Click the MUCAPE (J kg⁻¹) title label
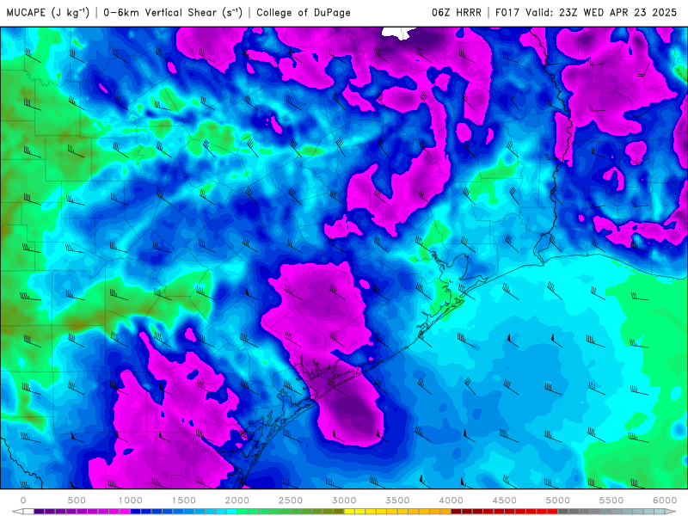 [x=47, y=12]
